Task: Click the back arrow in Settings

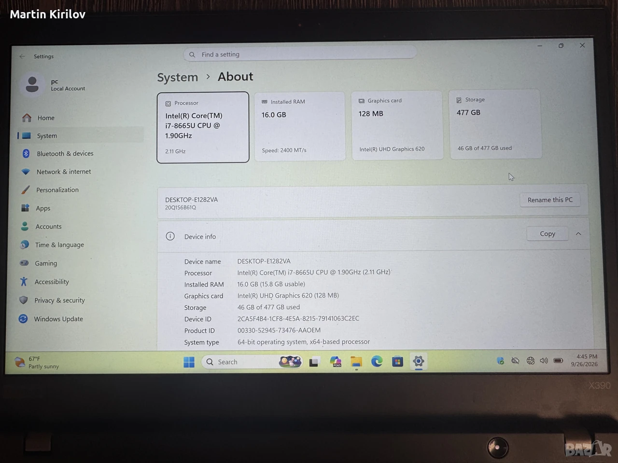Action: (22, 56)
